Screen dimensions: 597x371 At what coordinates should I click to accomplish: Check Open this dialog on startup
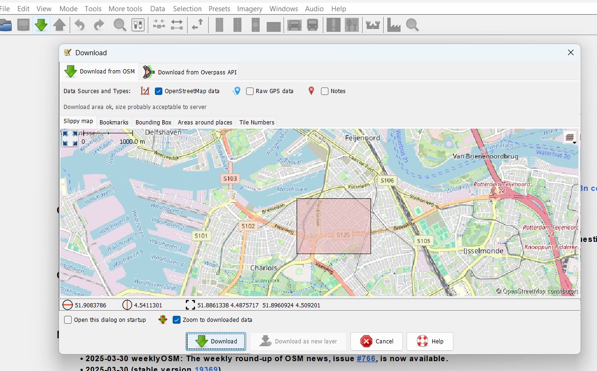click(x=68, y=320)
